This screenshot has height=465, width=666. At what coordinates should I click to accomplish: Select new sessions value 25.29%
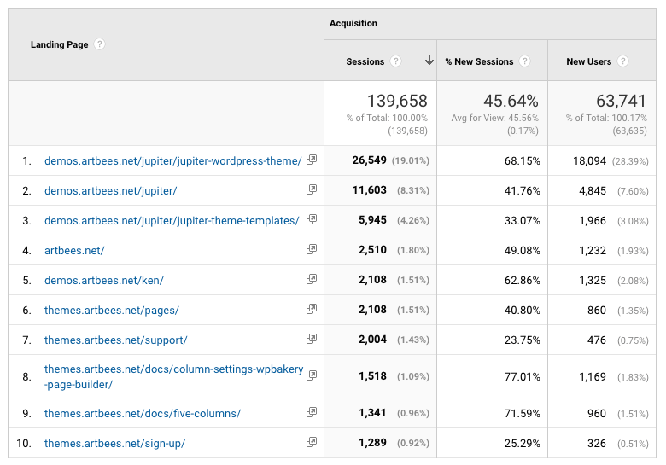tap(522, 444)
